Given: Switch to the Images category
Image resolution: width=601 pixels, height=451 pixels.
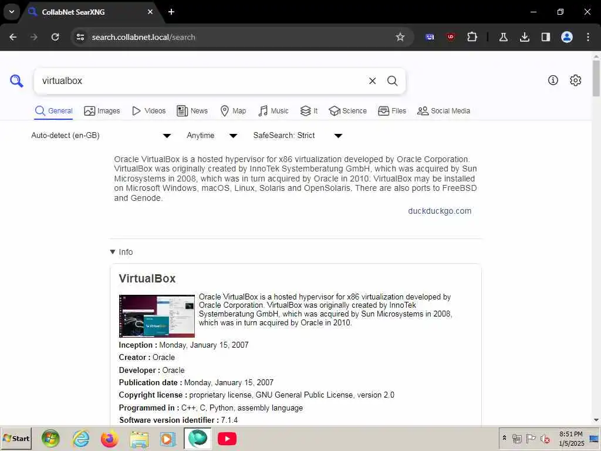Looking at the screenshot, I should coord(102,111).
